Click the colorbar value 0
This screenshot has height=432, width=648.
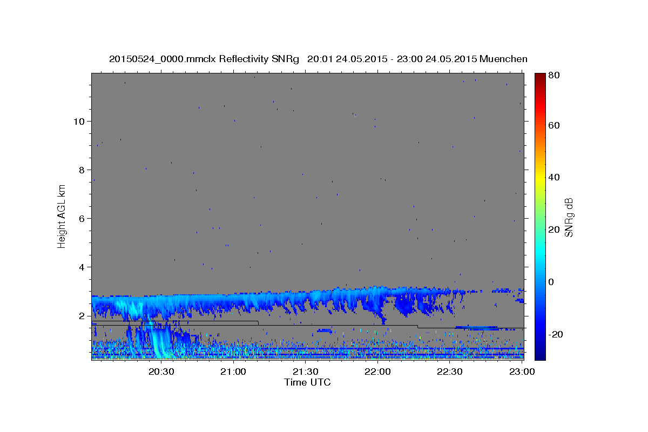pyautogui.click(x=551, y=282)
